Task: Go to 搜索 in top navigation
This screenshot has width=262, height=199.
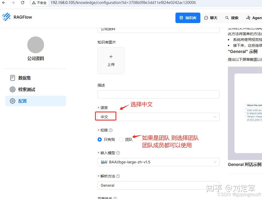Action: click(x=232, y=18)
